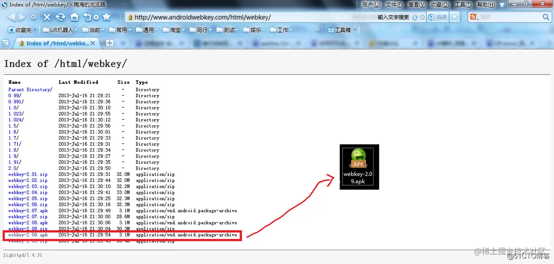
Task: Select the 'Index of /html/webke…' tab
Action: point(57,43)
